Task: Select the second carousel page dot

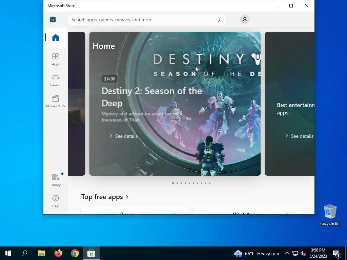Action: [x=177, y=183]
